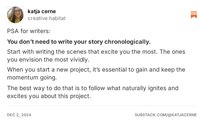Click the line "excites you about this project."
The image size is (206, 120).
[x=49, y=96]
